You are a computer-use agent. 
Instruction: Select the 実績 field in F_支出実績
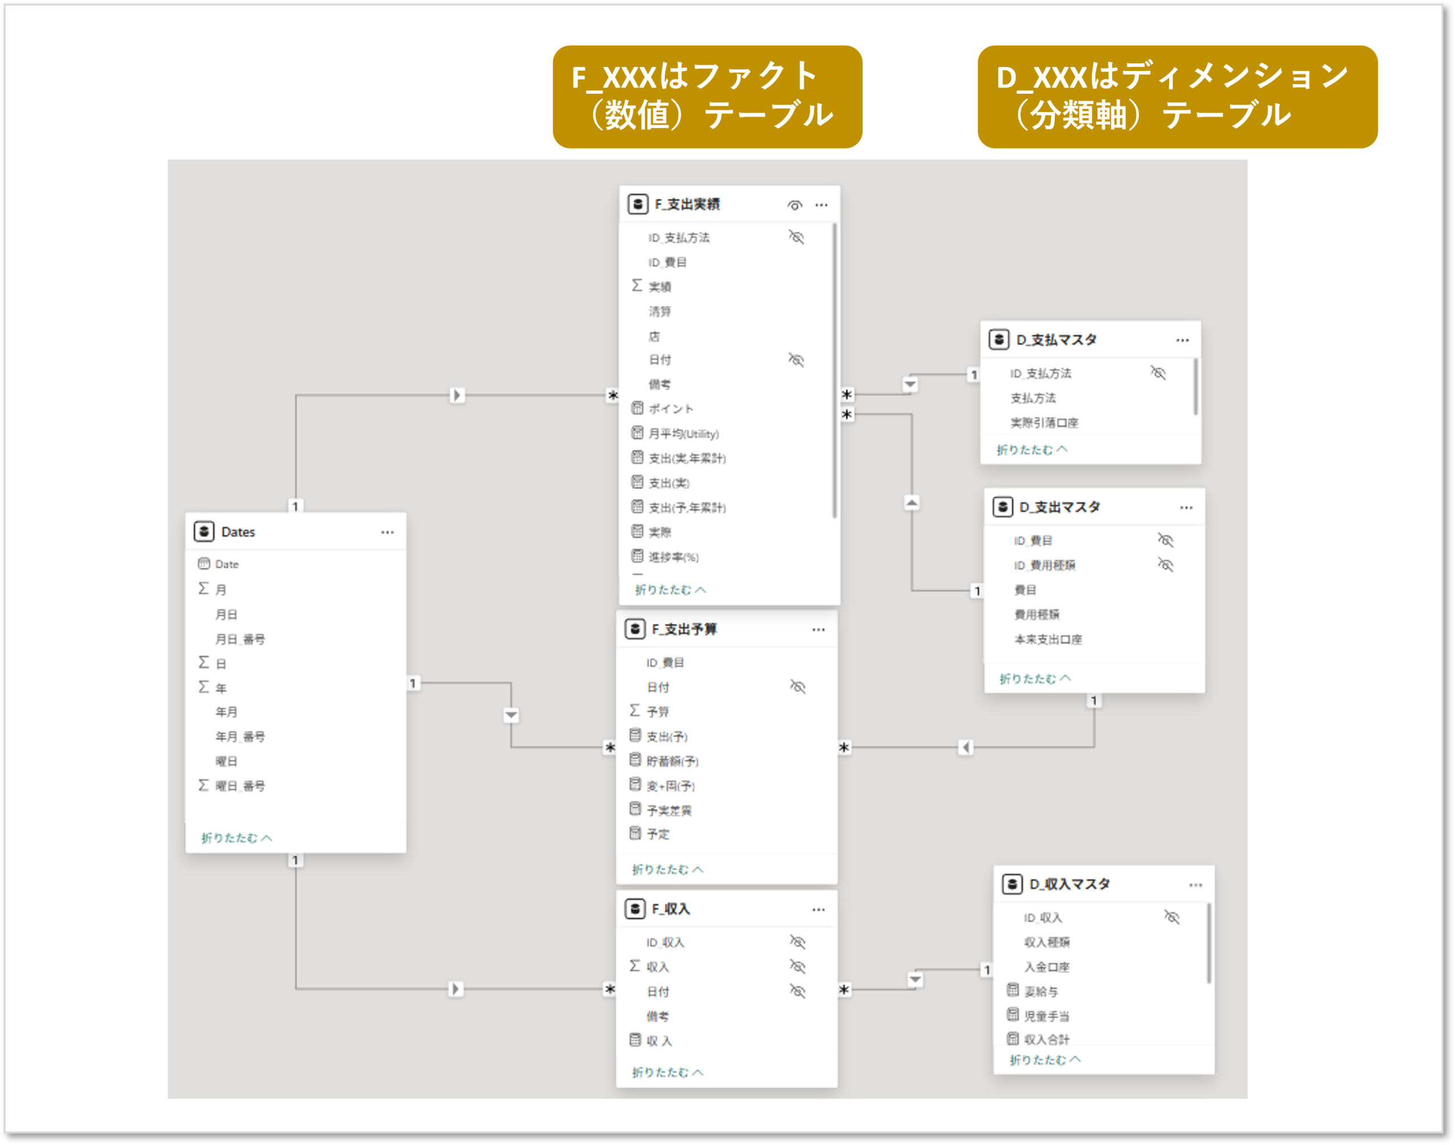click(659, 287)
